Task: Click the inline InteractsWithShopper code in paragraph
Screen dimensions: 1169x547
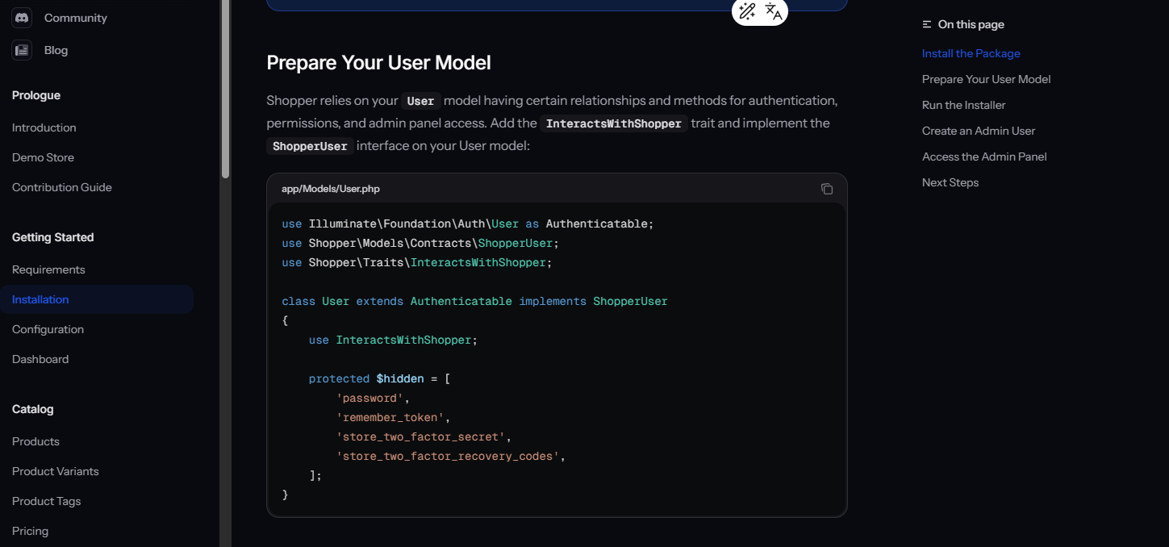Action: click(x=614, y=123)
